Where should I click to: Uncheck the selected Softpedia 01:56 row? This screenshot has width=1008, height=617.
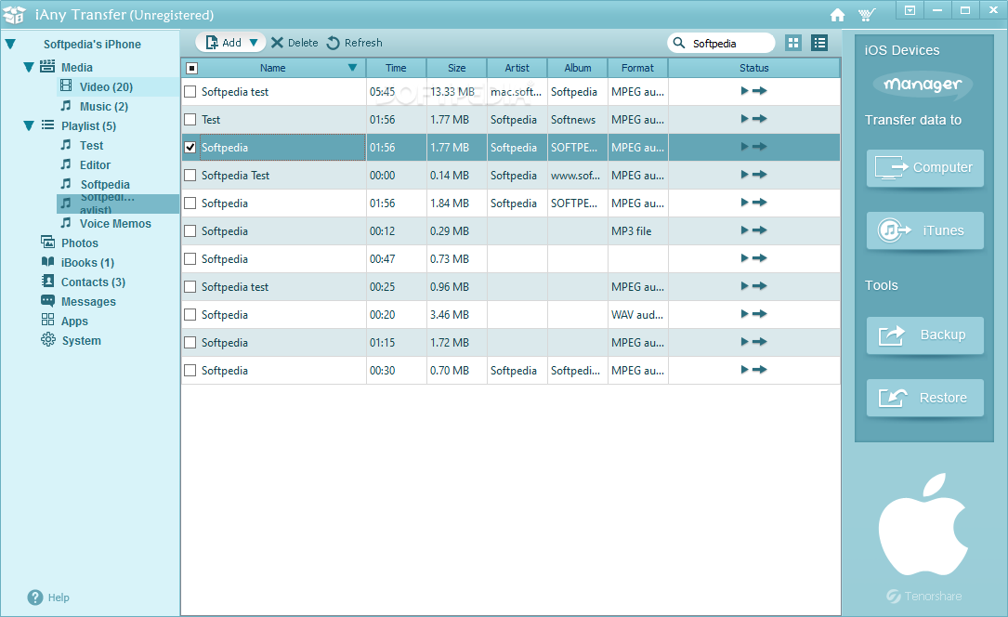tap(190, 147)
